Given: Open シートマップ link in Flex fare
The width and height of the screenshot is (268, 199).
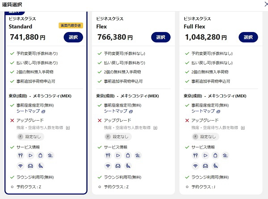Looking at the screenshot, I should 115,111.
